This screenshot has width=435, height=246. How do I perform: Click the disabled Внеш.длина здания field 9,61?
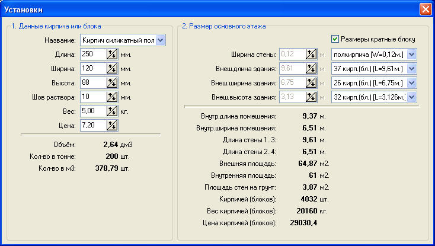[x=293, y=69]
